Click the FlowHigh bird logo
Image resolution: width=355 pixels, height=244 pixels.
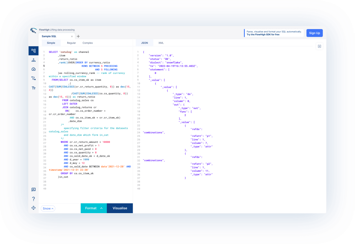(x=34, y=31)
